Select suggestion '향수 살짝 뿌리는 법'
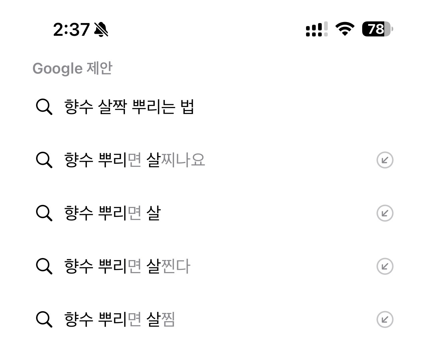Image resolution: width=431 pixels, height=350 pixels. [x=129, y=107]
